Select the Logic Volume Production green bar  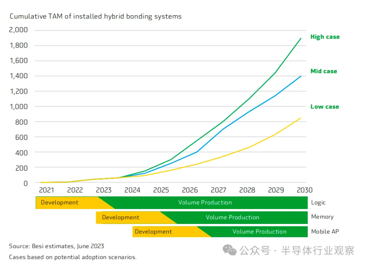coord(205,203)
